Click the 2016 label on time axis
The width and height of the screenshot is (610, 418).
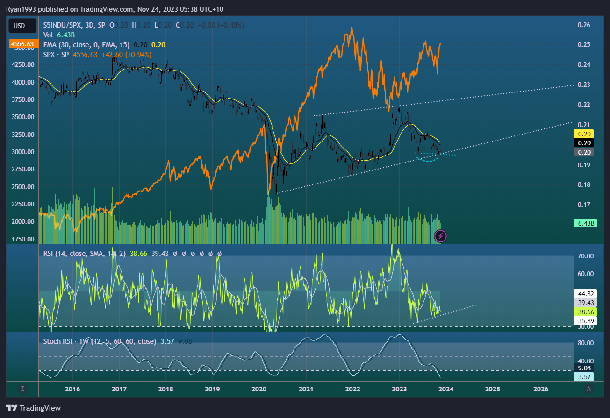pos(72,389)
